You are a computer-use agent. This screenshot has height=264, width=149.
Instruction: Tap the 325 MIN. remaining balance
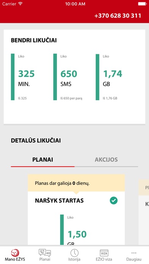[26, 78]
